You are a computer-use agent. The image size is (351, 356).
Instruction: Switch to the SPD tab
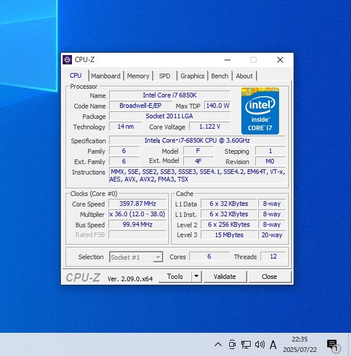tap(165, 76)
